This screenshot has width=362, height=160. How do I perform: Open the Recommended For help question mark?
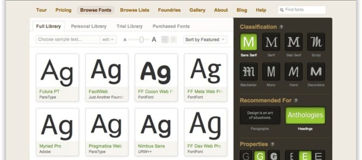click(x=296, y=100)
